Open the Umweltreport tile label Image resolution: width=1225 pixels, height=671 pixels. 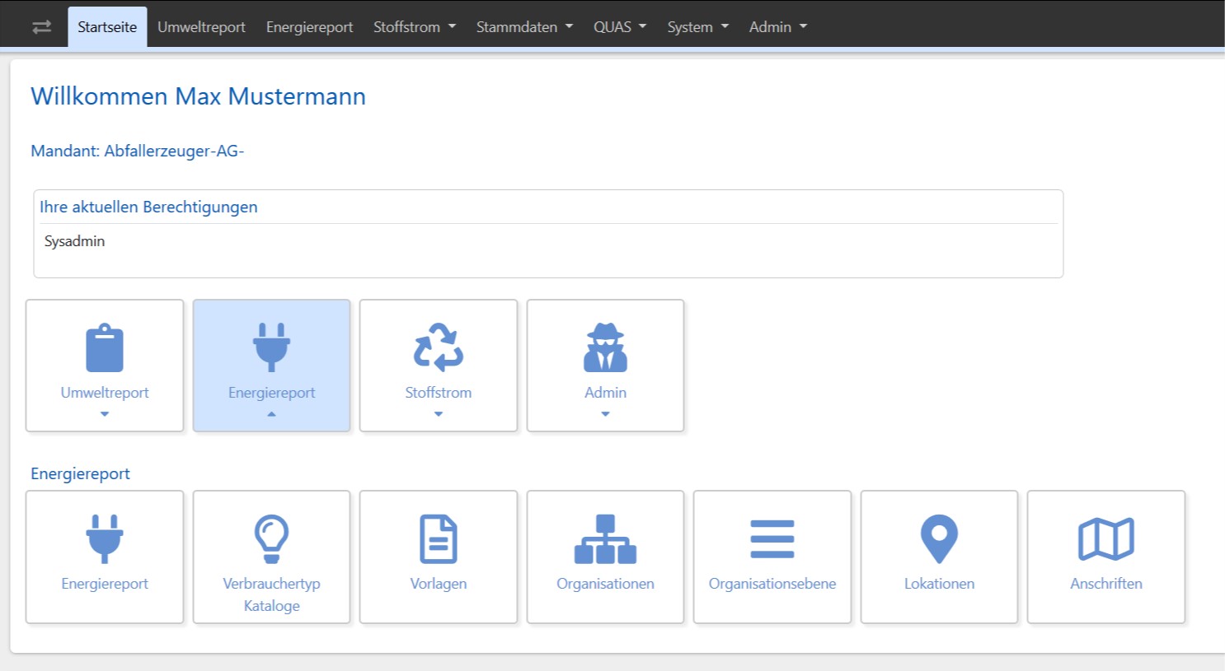(x=105, y=393)
